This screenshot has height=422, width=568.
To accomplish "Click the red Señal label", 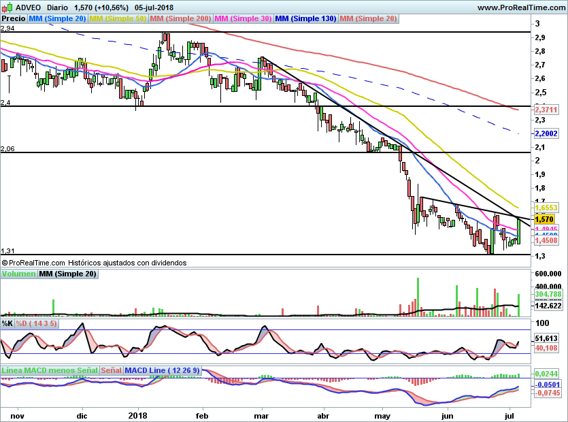I will tap(111, 370).
